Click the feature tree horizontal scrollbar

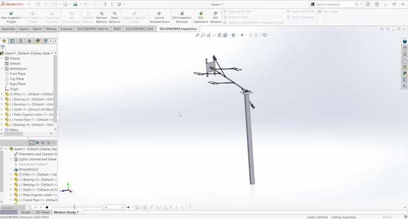[x=13, y=133]
